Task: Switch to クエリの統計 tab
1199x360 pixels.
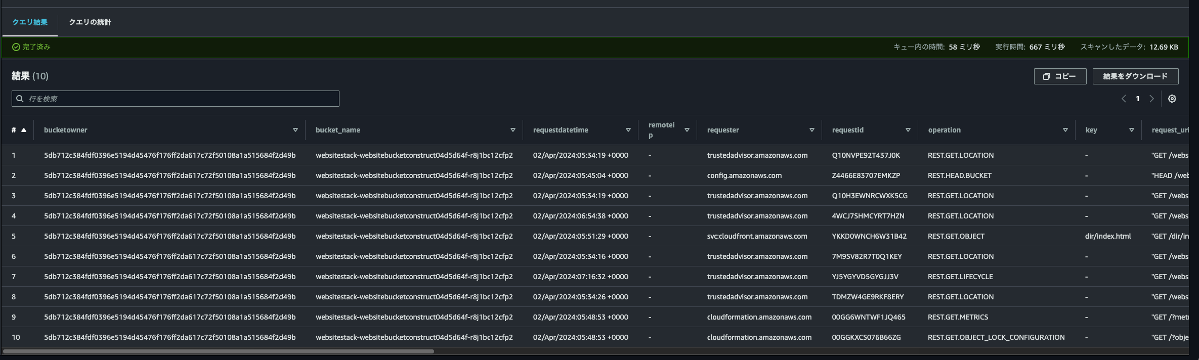Action: click(x=90, y=22)
